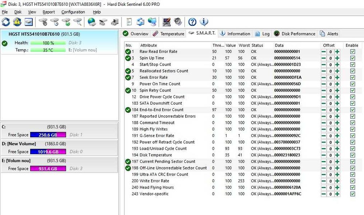Open the Log tab
Image resolution: width=364 pixels, height=215 pixels.
tap(262, 34)
